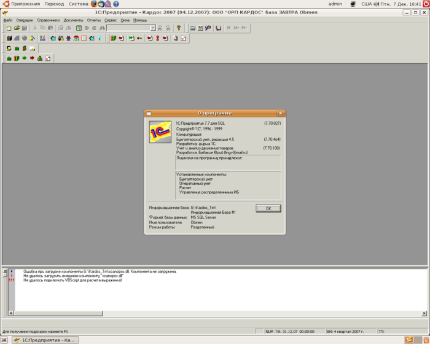Click the show desktop icon in bottom panel

4,340
